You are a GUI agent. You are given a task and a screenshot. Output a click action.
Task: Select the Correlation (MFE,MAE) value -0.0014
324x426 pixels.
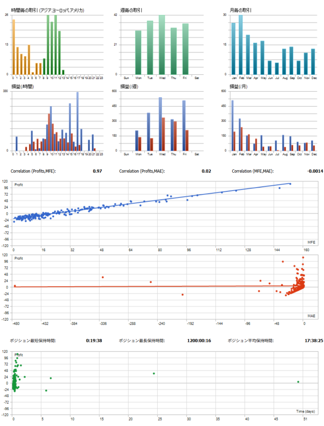314,171
